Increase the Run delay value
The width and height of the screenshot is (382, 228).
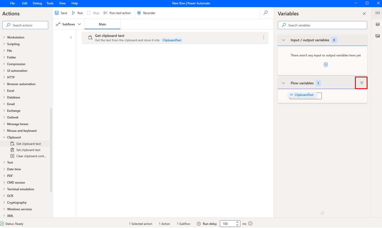click(x=237, y=222)
